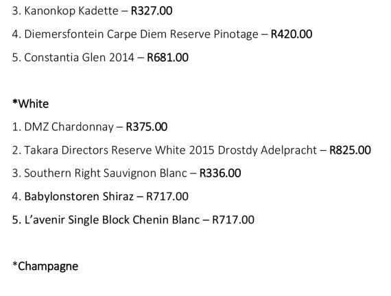Image resolution: width=391 pixels, height=296 pixels.
Task: Click the R420.00 price
Action: click(x=292, y=34)
